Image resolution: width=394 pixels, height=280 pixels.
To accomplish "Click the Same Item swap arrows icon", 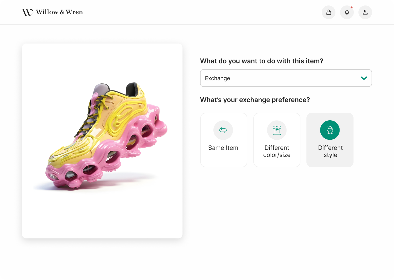I will coord(223,130).
